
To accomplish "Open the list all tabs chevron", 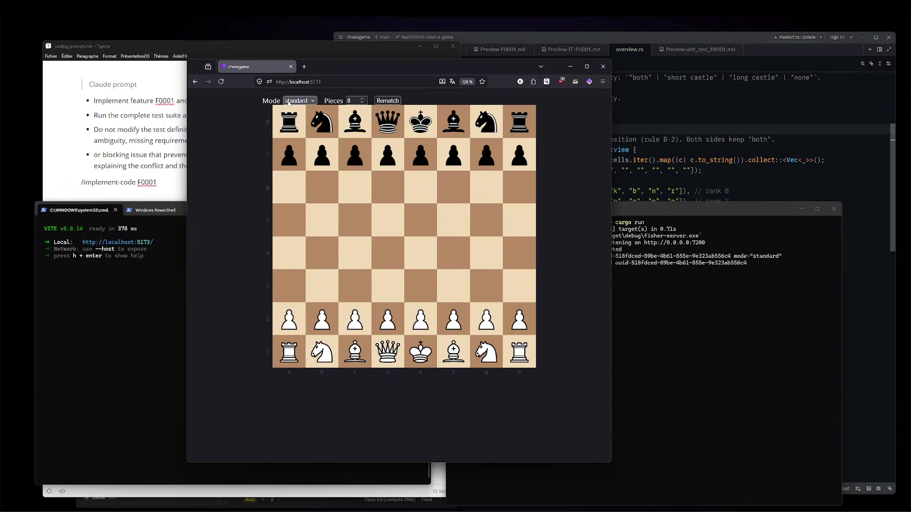I will (540, 66).
